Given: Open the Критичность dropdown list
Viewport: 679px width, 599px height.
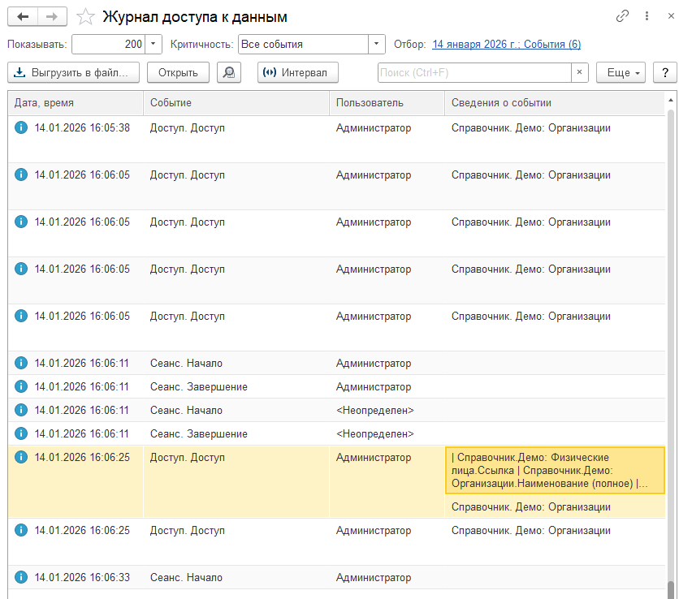Looking at the screenshot, I should tap(377, 44).
